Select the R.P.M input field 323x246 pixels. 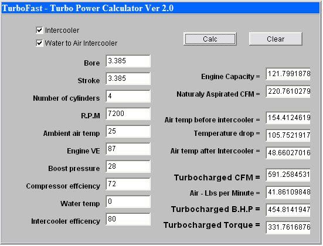coord(128,114)
